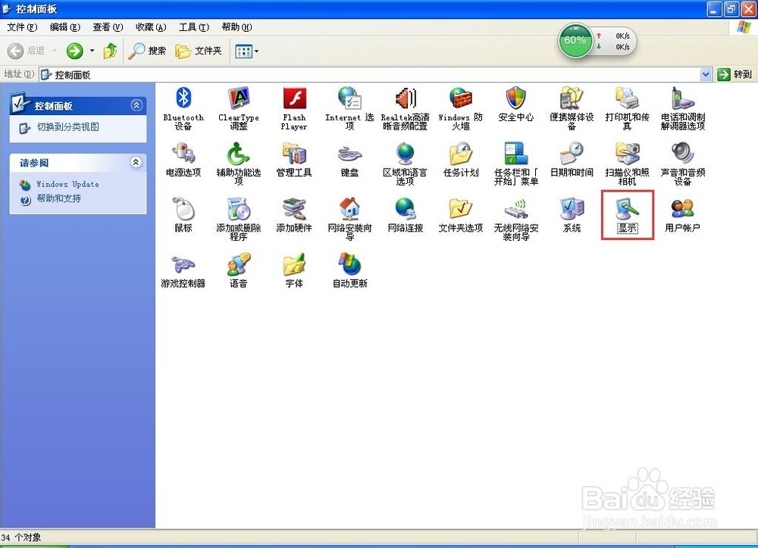
Task: Open 字体 fonts folder icon
Action: click(294, 270)
